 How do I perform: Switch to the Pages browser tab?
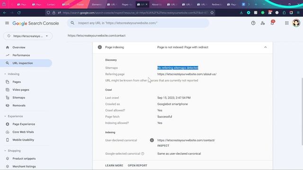click(x=127, y=4)
